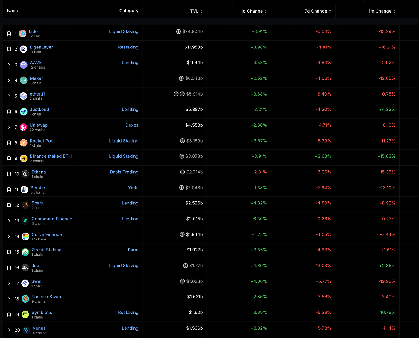This screenshot has width=419, height=338.
Task: Click the Compound Finance logo
Action: click(x=25, y=221)
